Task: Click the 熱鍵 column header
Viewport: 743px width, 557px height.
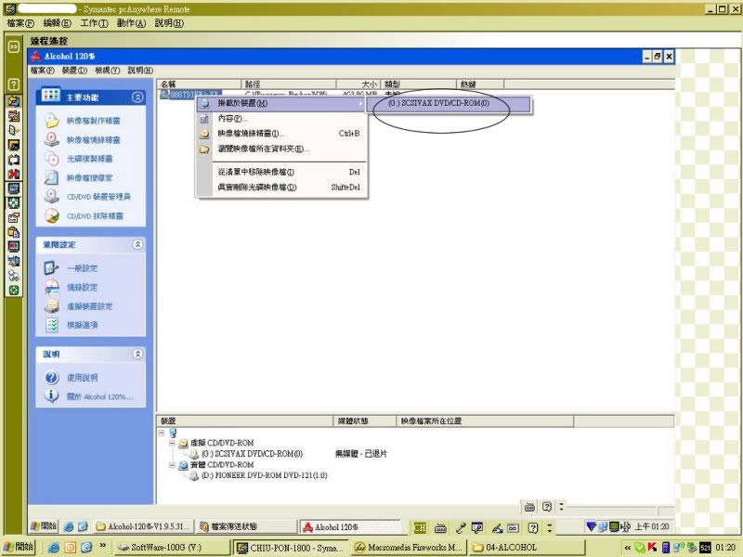Action: (480, 84)
